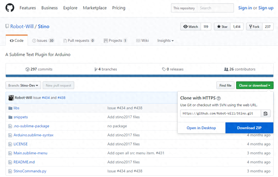
Task: Click the Download ZIP button
Action: coord(249,128)
